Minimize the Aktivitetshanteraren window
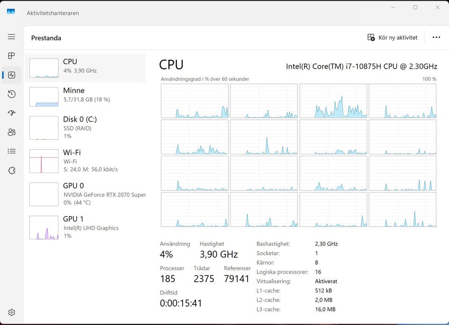The width and height of the screenshot is (449, 325). (x=393, y=7)
